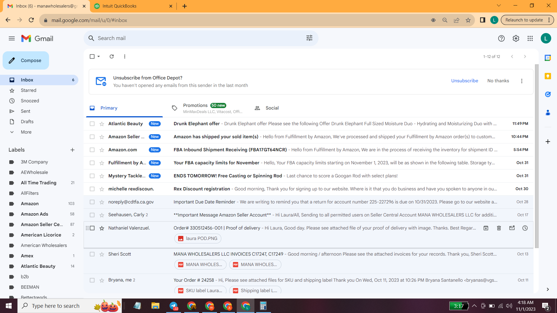Star the Atlantic Beauty email
Screen dimensions: 557x313
pos(102,124)
